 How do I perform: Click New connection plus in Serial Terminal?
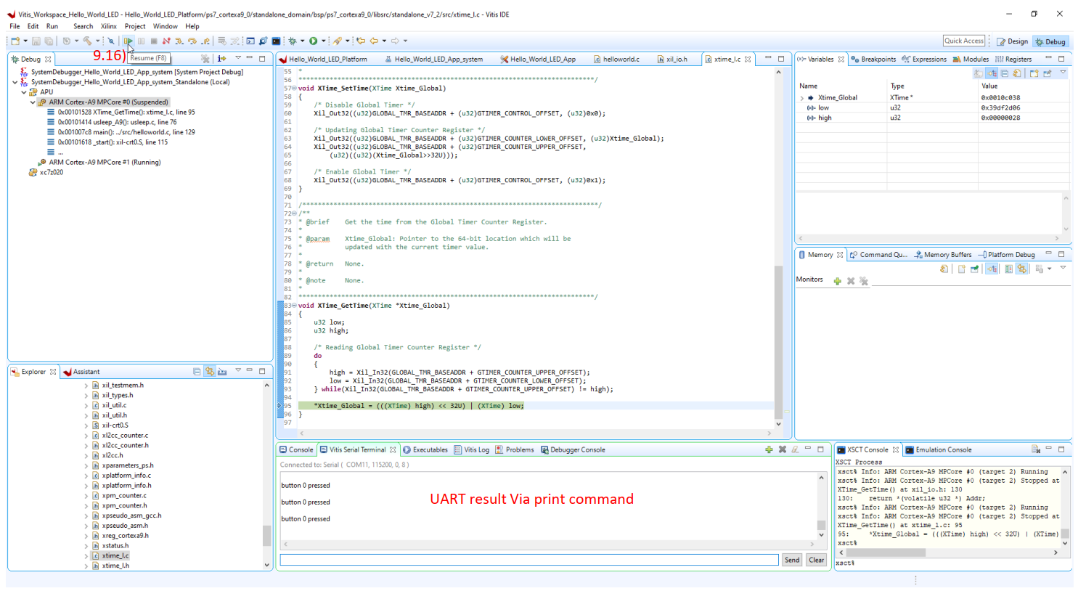point(769,449)
